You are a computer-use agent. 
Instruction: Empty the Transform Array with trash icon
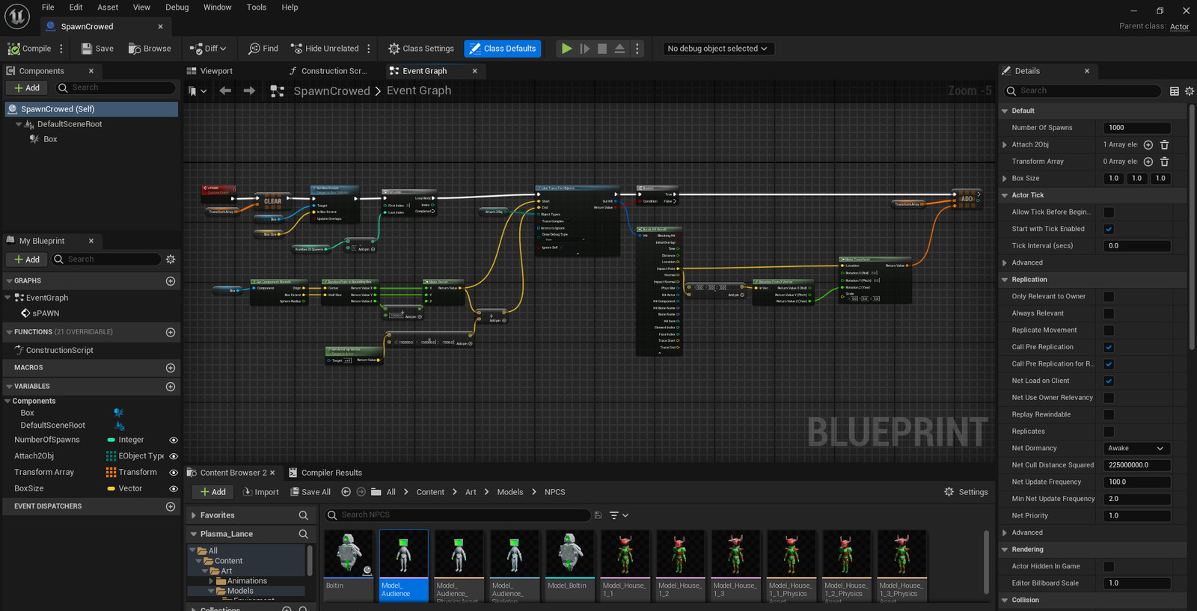point(1165,162)
